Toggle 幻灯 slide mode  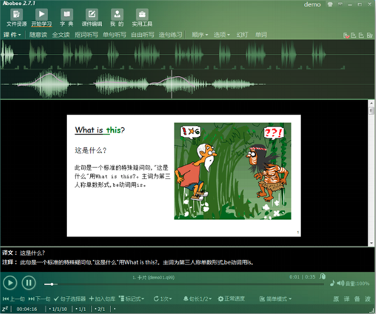coord(243,35)
